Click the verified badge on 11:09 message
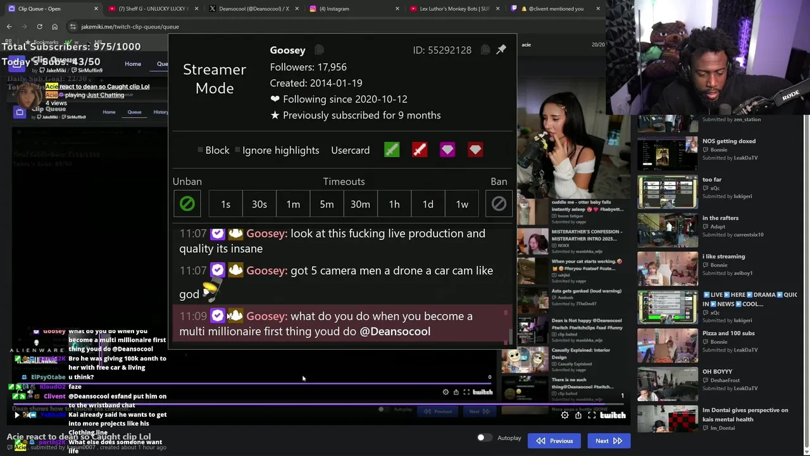Screen dimensions: 810x456 [217, 315]
